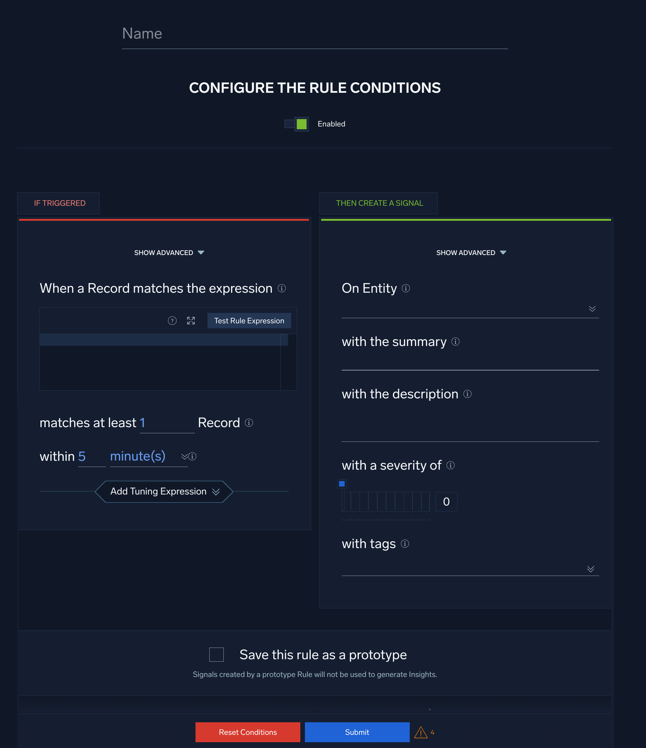Select the THEN CREATE A SIGNAL tab
Screen dimensions: 646x748
[379, 203]
